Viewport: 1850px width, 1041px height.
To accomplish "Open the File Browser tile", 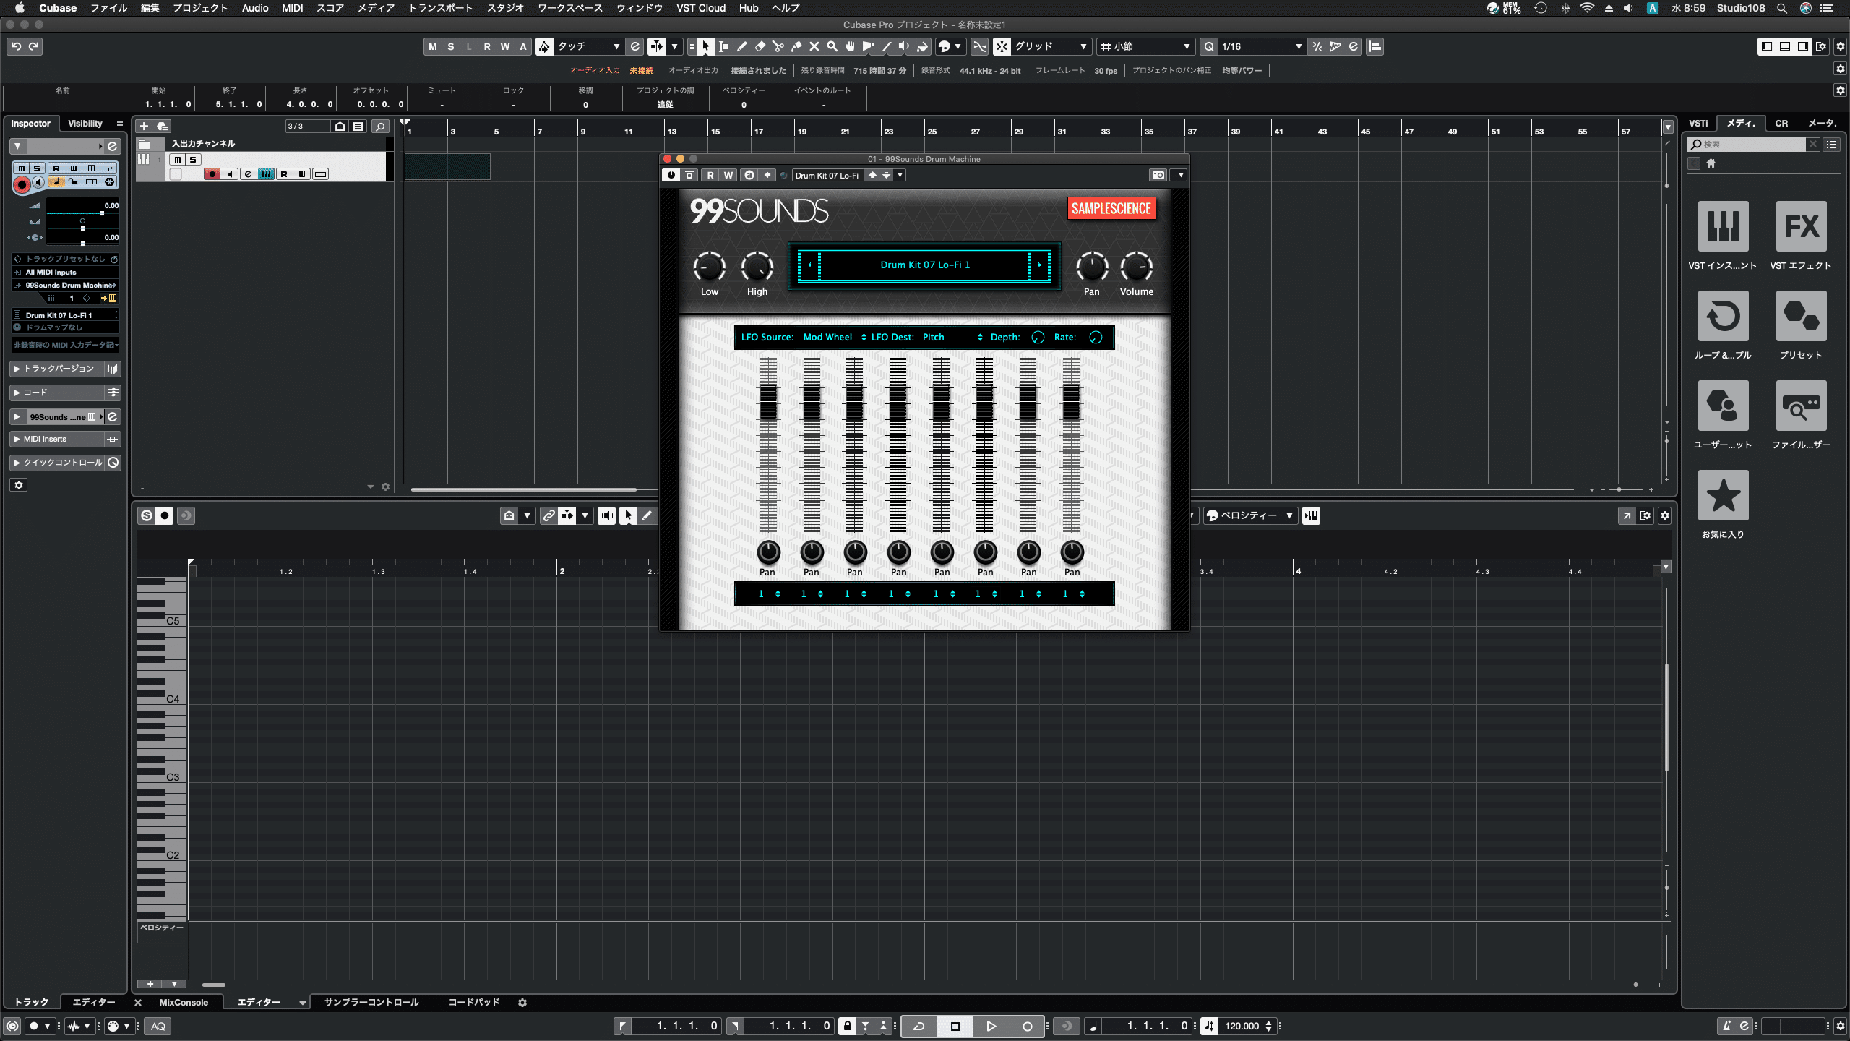I will point(1801,406).
